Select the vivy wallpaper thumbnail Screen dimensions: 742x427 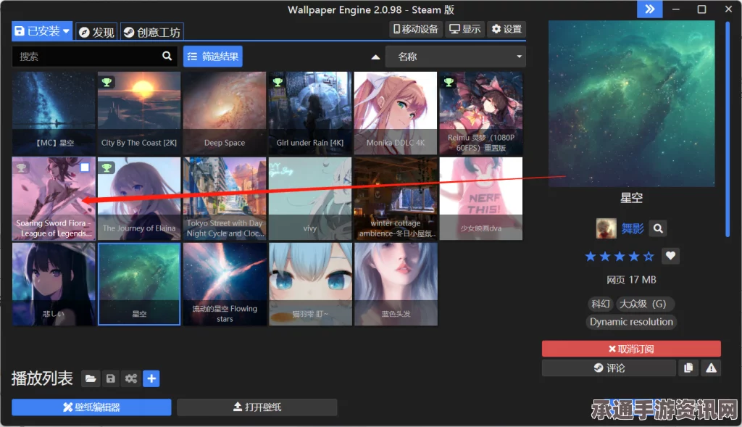pyautogui.click(x=310, y=199)
